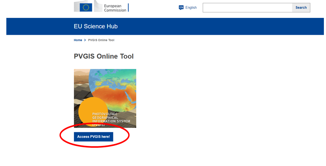This screenshot has width=326, height=166.
Task: Click the Access PVGIS here! button
Action: coord(93,137)
